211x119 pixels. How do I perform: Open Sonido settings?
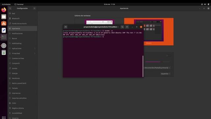pyautogui.click(x=22, y=68)
